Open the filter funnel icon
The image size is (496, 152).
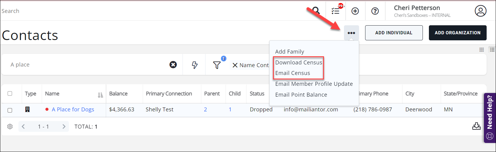coord(217,65)
